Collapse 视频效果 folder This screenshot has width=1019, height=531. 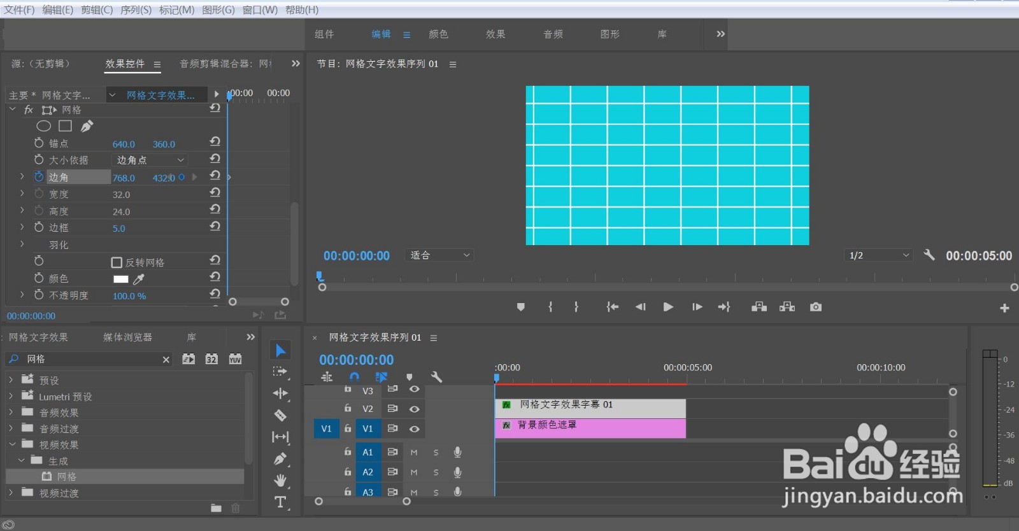click(x=12, y=444)
